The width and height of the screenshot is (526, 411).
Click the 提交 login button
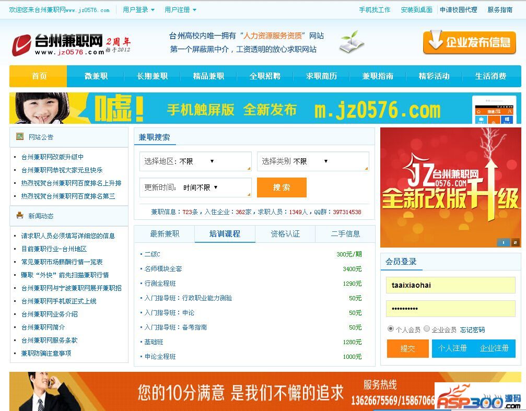407,349
